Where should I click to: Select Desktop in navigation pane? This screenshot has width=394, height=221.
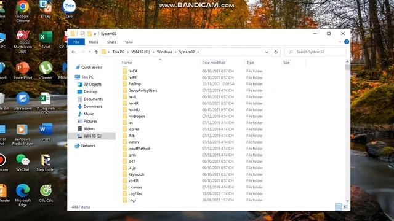click(x=90, y=91)
